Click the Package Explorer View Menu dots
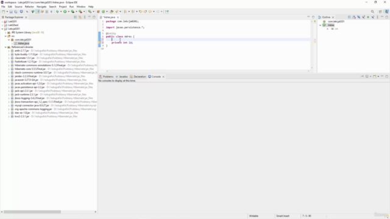Screen dimensions: 390x219 pyautogui.click(x=85, y=17)
